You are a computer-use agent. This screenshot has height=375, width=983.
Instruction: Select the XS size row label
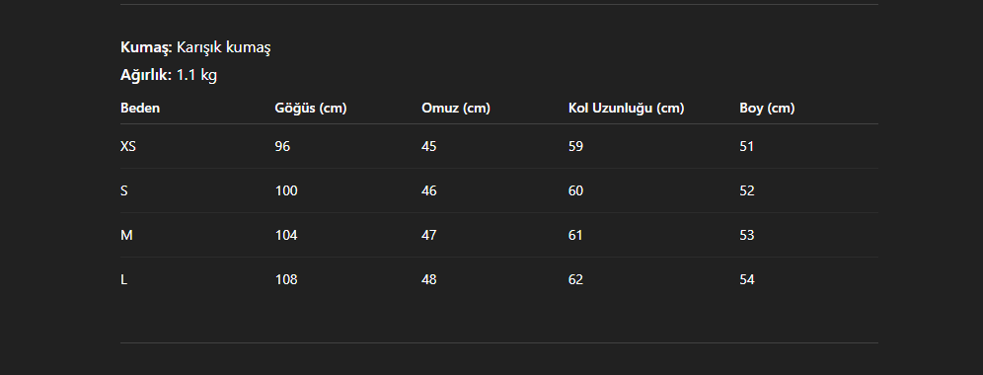(128, 146)
